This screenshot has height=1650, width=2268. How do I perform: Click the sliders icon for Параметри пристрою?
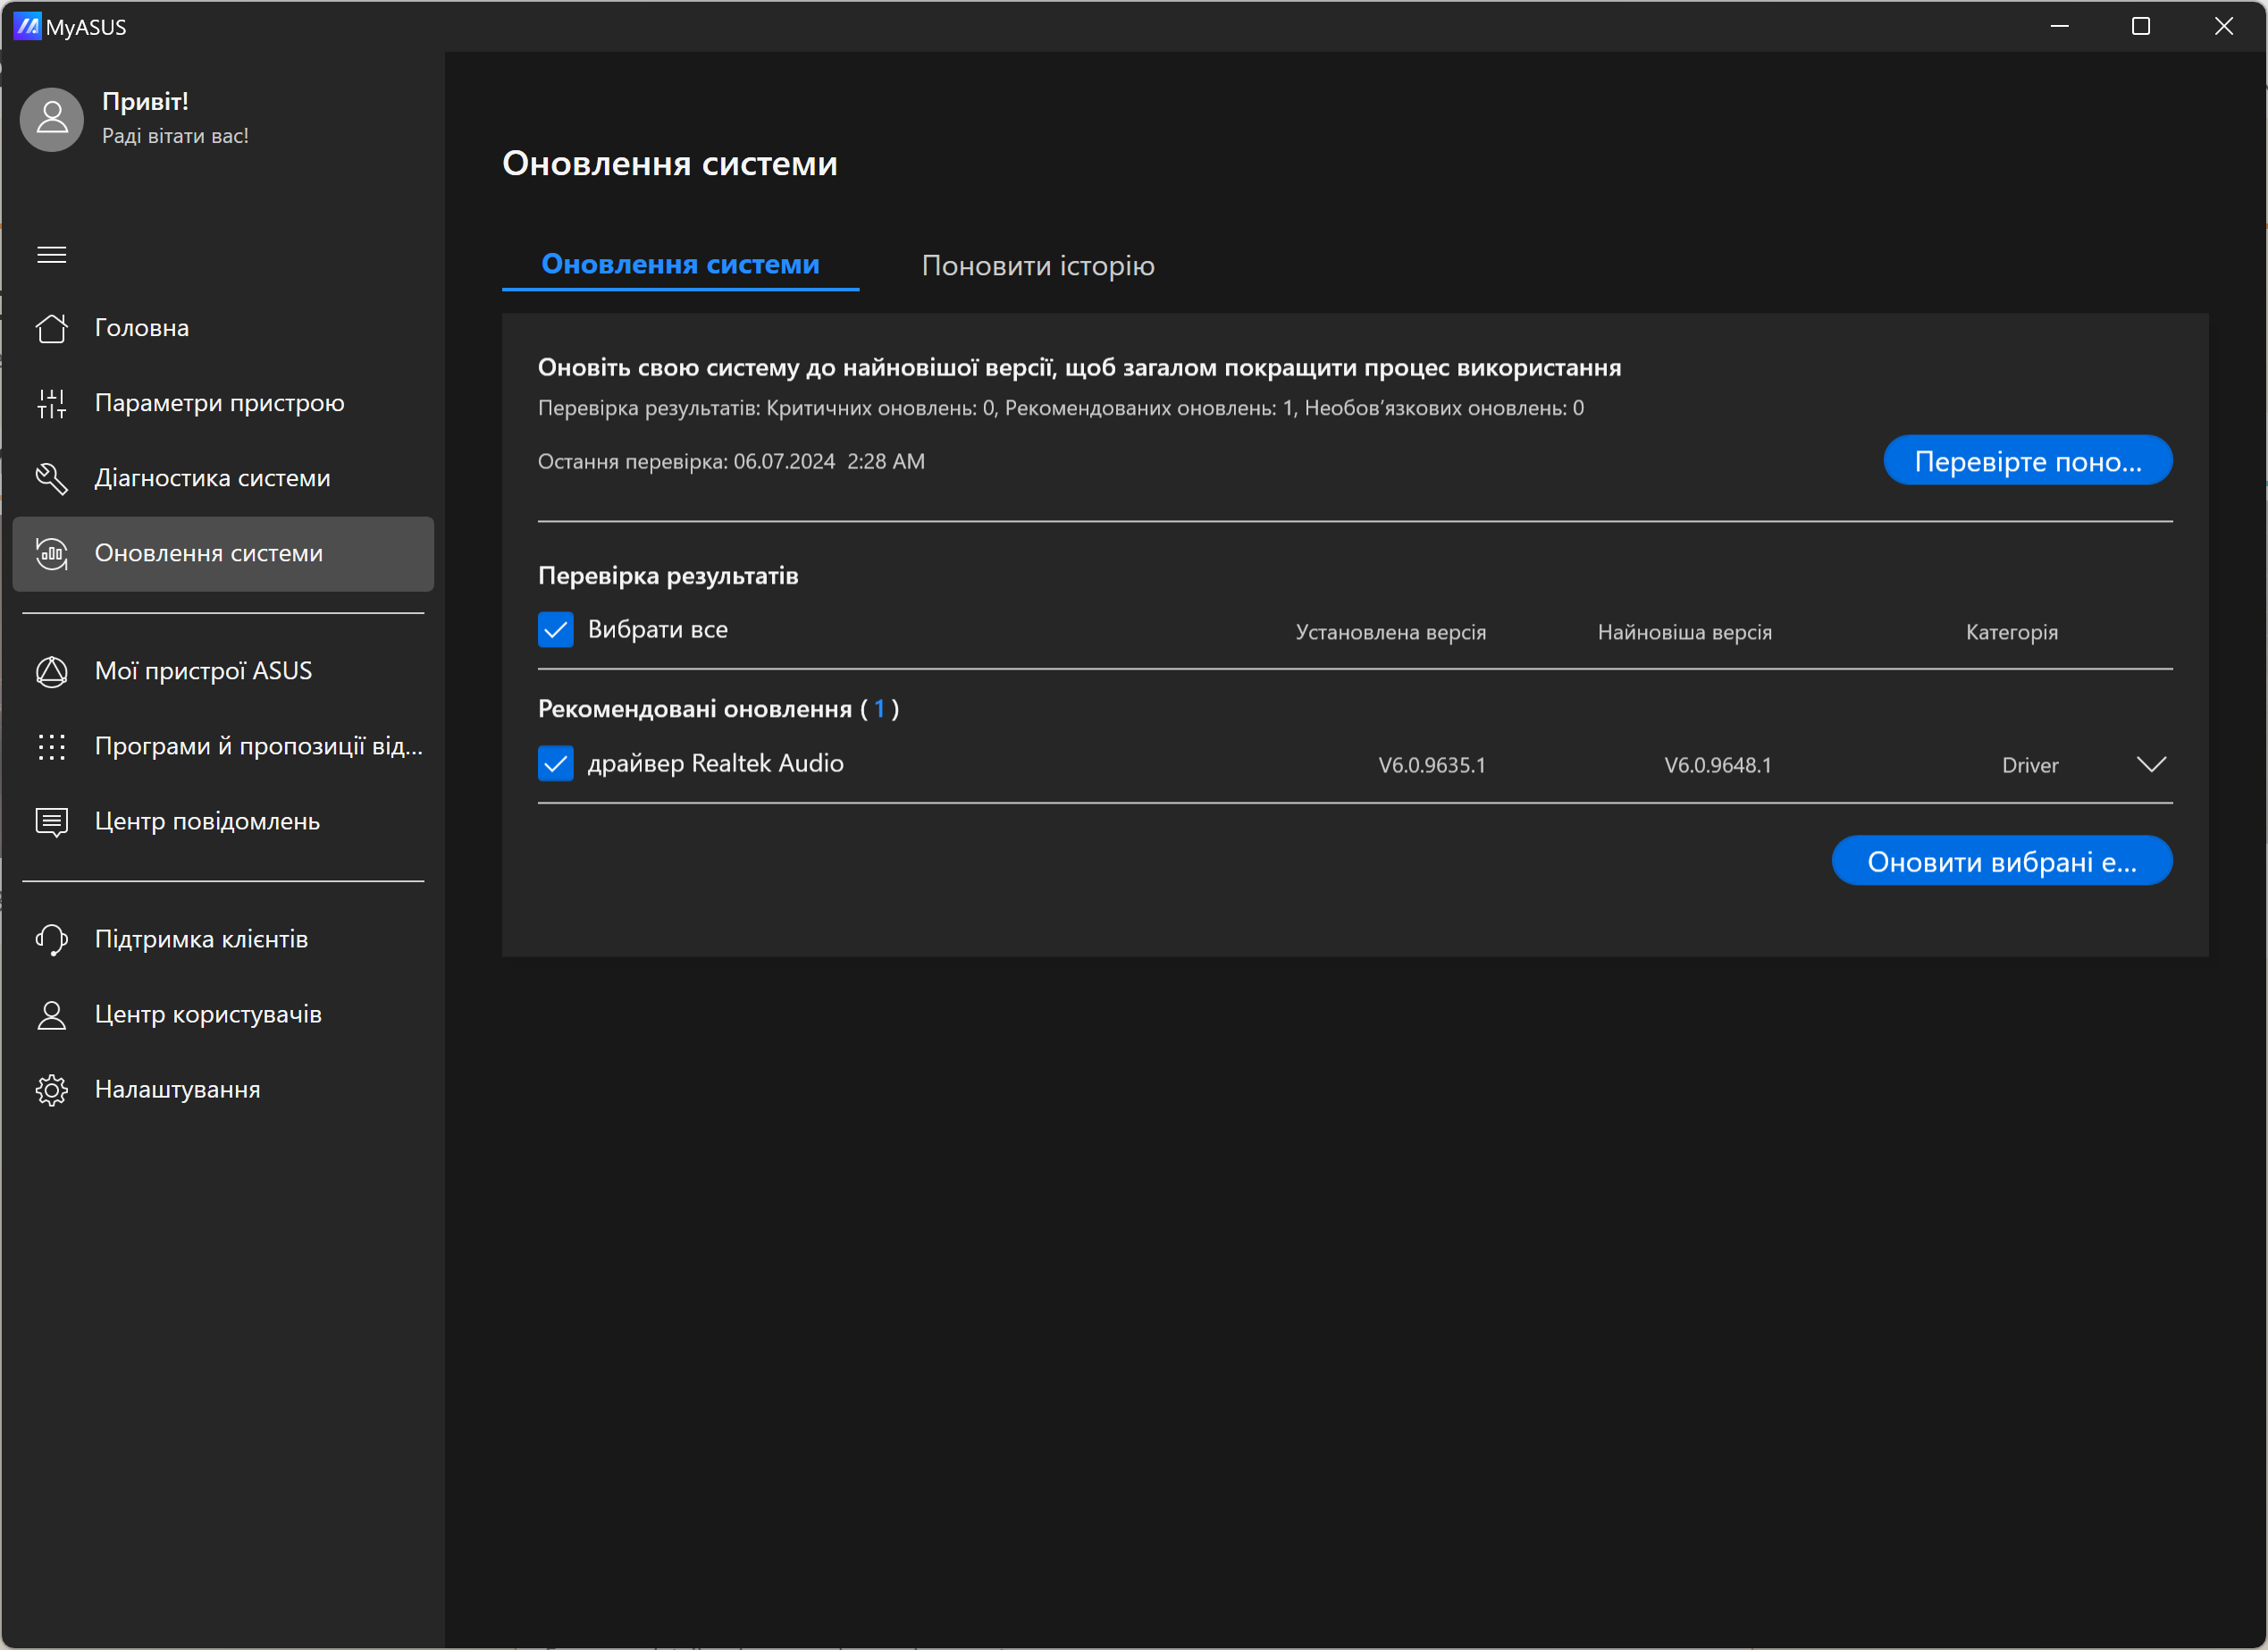(52, 403)
